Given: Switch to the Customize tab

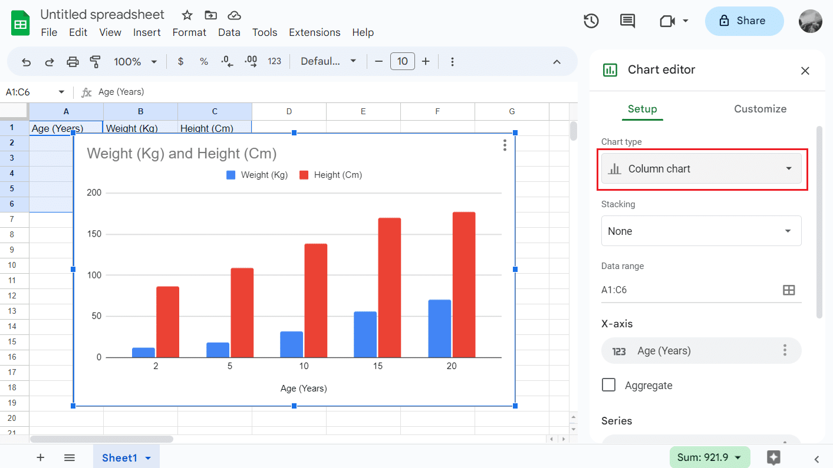Looking at the screenshot, I should tap(760, 108).
